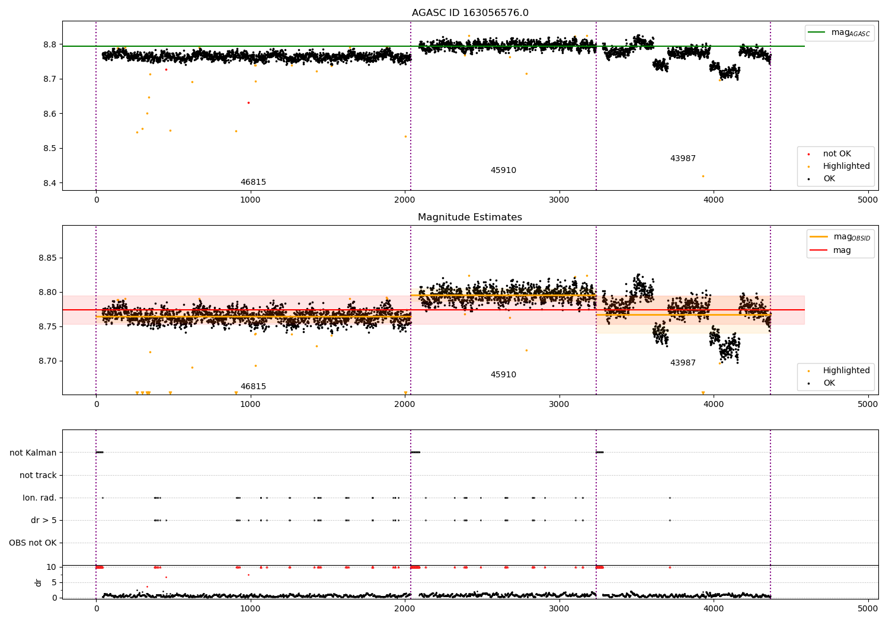
Task: Select the mag OBSID legend entry
Action: (840, 238)
